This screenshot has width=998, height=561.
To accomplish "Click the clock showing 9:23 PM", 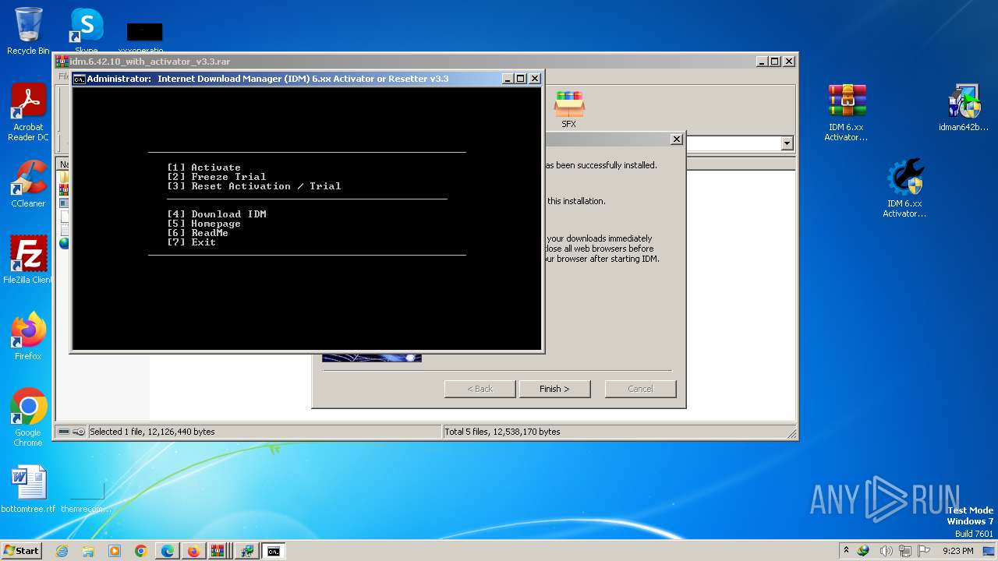I will (x=958, y=551).
